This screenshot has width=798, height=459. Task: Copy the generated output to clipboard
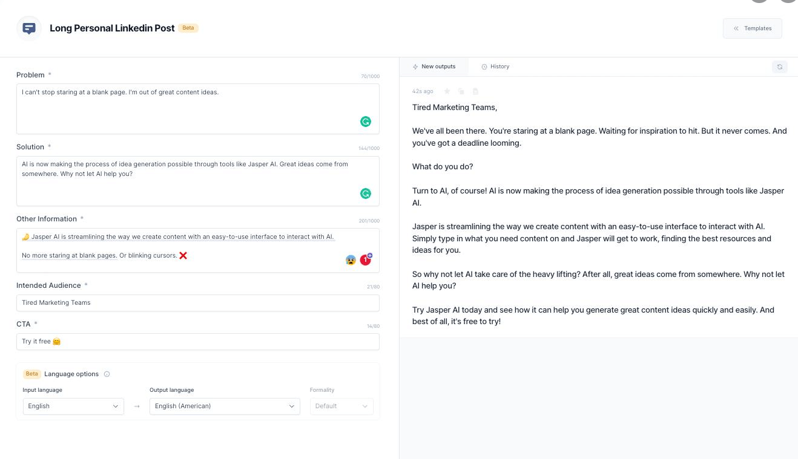click(x=461, y=91)
